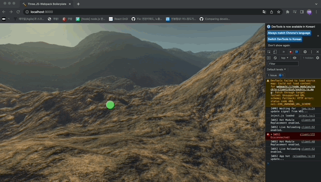
Task: Click the "1 hidden" messages label
Action: coord(308,58)
